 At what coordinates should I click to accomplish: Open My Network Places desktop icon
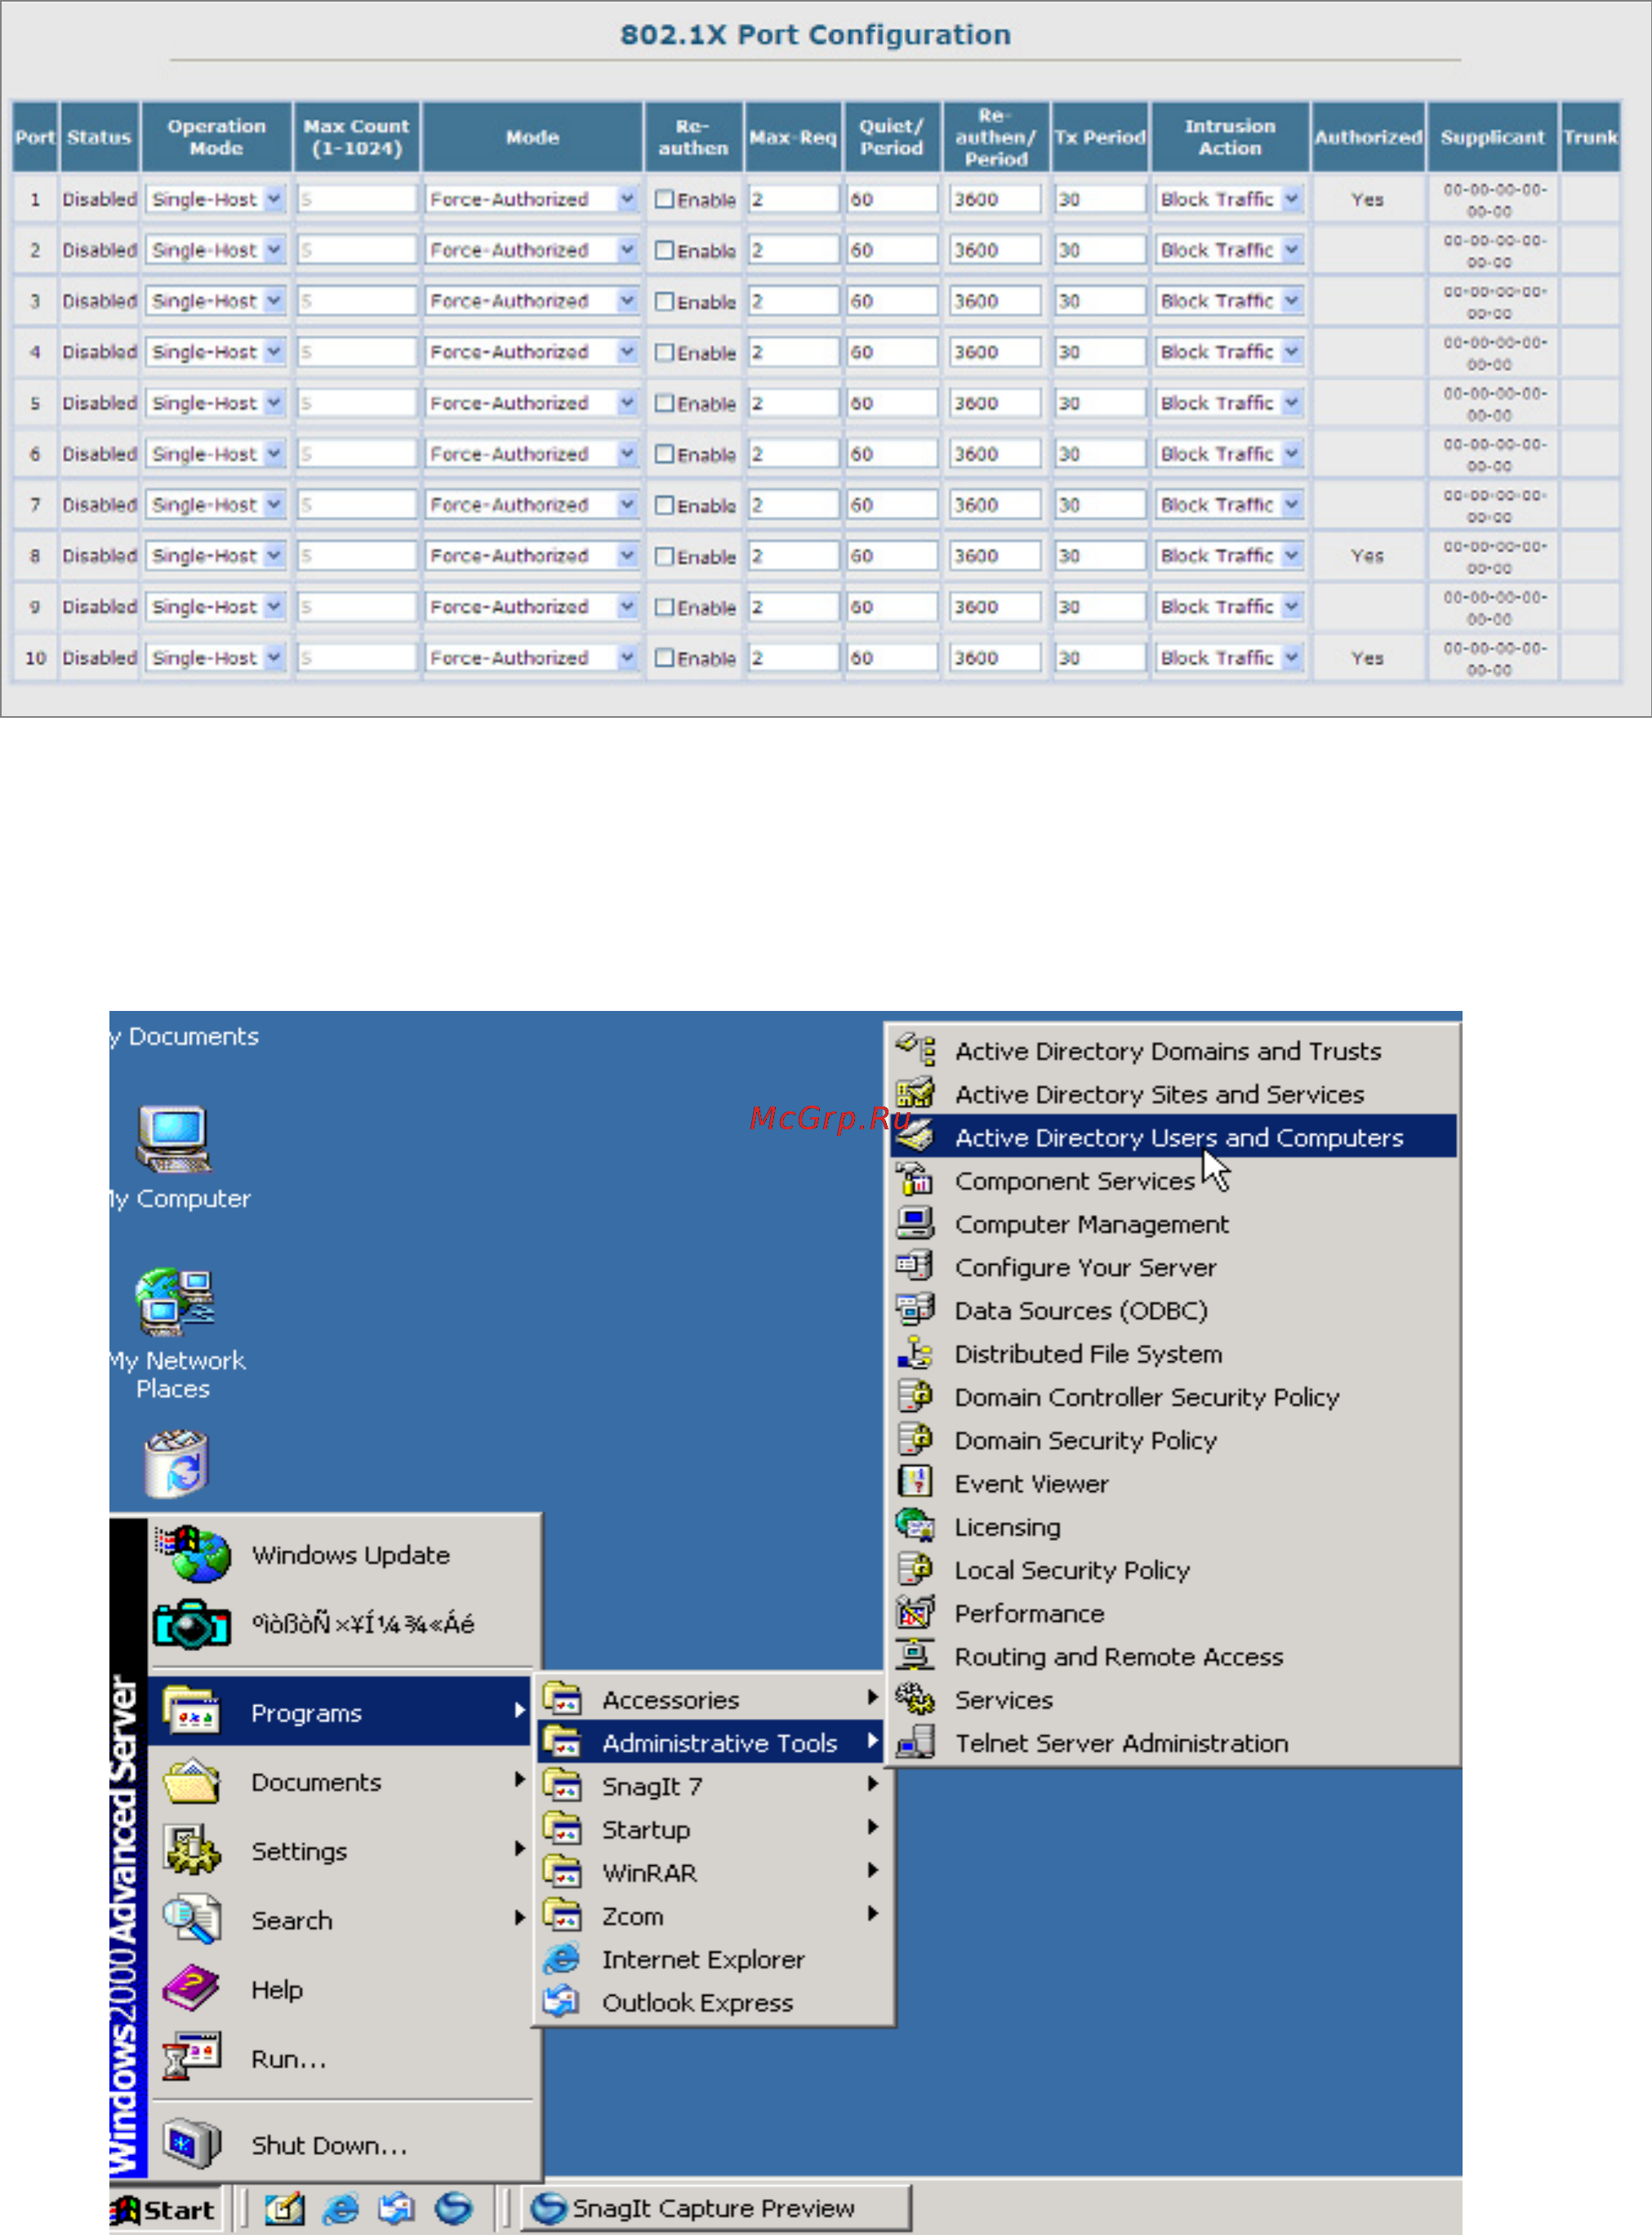(175, 1301)
